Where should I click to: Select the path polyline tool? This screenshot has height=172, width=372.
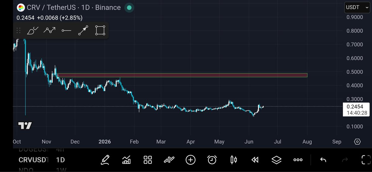49,30
